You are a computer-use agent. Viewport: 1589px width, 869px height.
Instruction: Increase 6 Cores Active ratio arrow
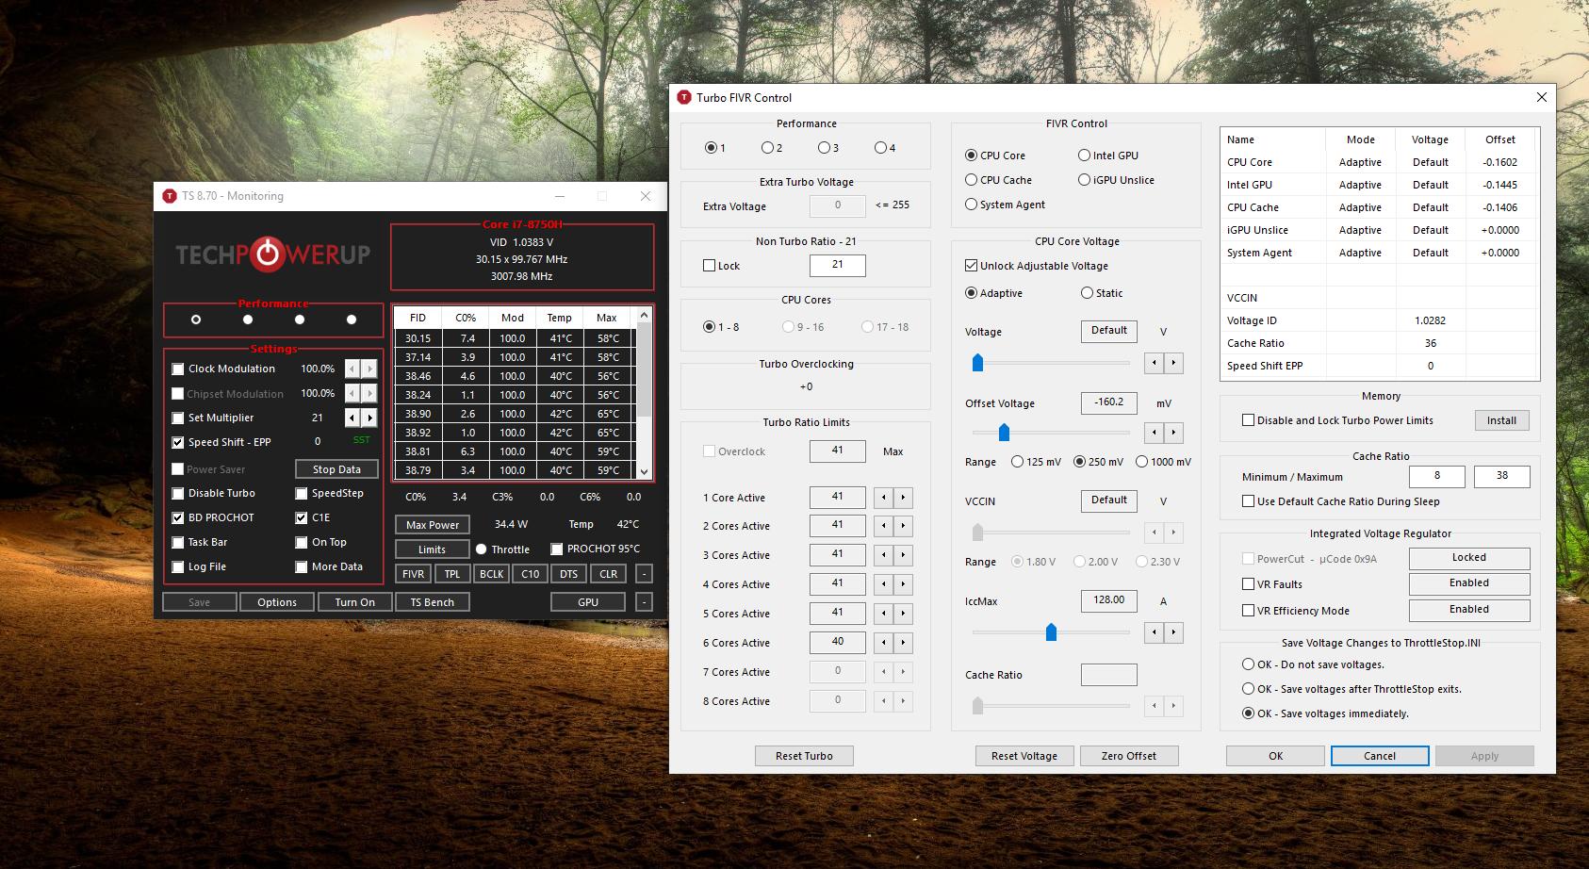point(903,643)
